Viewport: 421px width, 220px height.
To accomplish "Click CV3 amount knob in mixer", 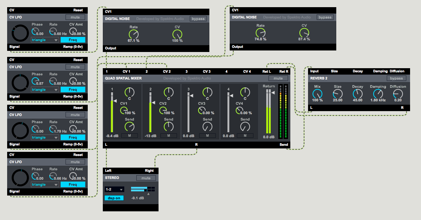I will 201,110.
